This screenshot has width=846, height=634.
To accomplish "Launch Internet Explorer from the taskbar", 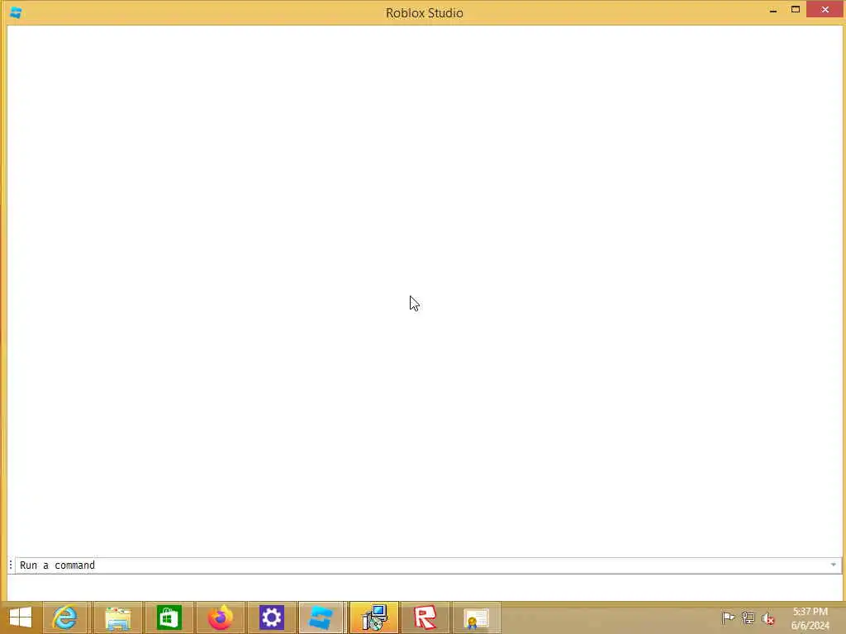I will click(x=64, y=617).
